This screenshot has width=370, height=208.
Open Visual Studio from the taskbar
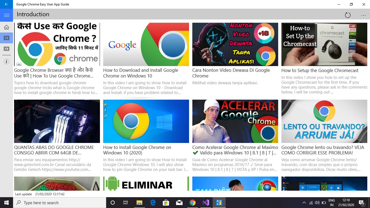pyautogui.click(x=206, y=203)
